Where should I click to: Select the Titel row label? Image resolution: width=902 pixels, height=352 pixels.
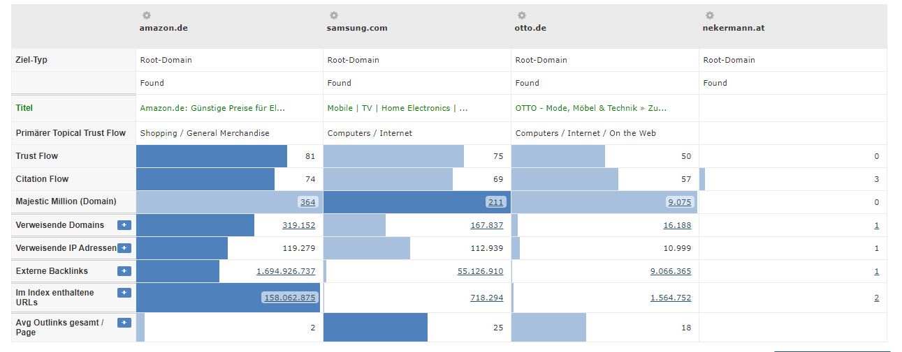pos(24,108)
